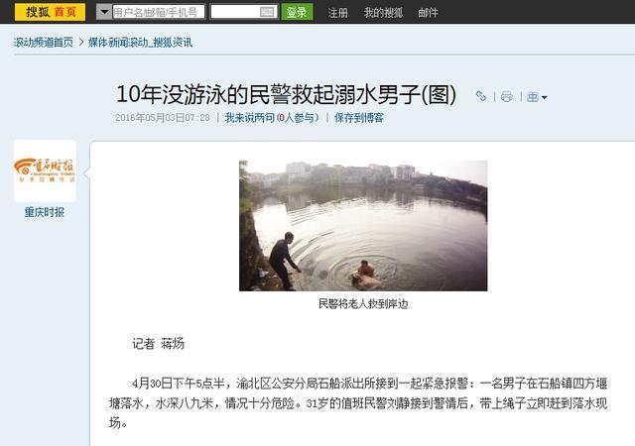Click the green 登录 button
Screen dimensions: 635x446
[297, 12]
